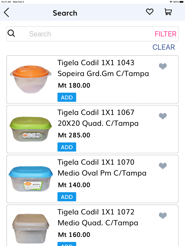This screenshot has width=185, height=246.
Task: Go back using the back arrow
Action: pyautogui.click(x=6, y=12)
